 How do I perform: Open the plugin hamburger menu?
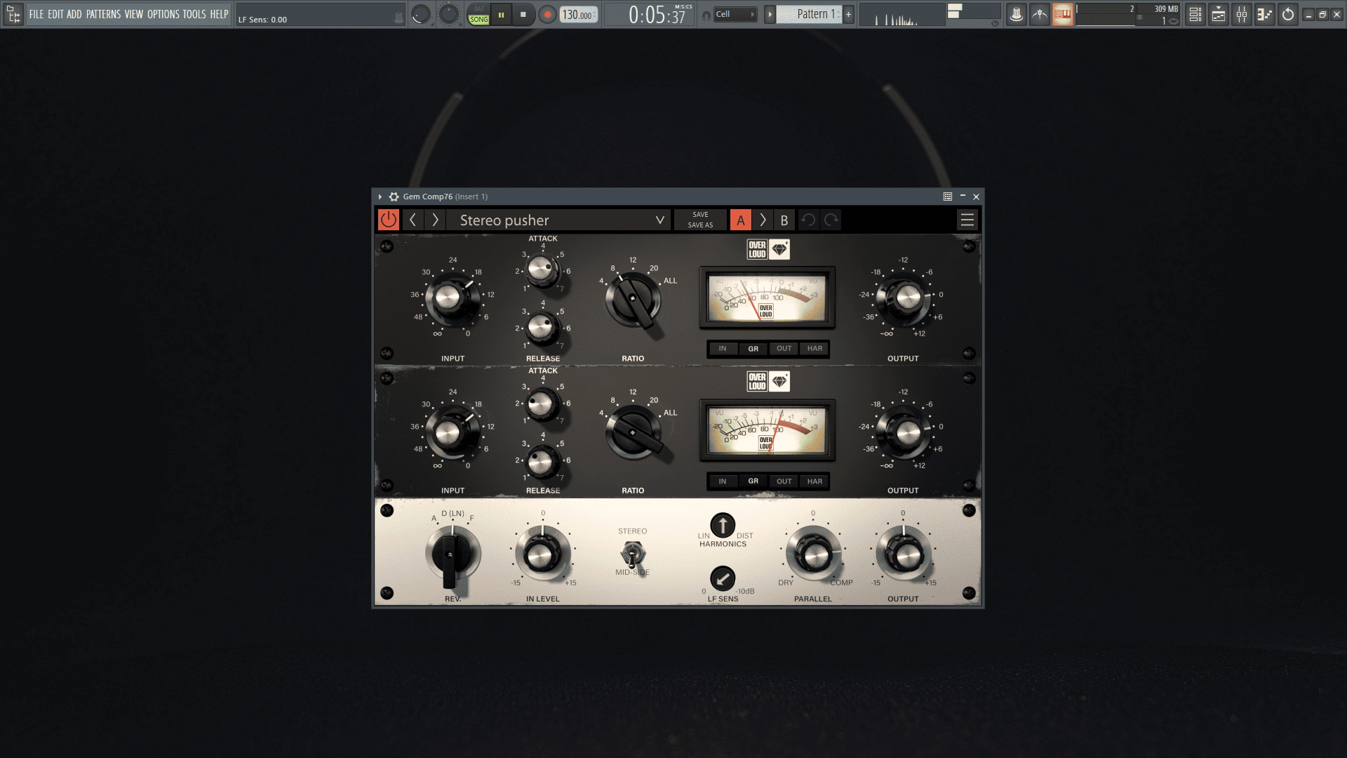click(x=967, y=220)
